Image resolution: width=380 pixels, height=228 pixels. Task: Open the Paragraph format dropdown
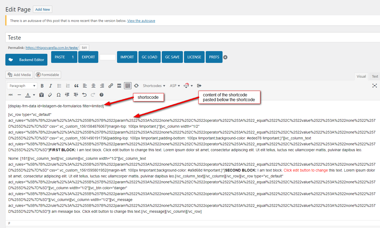[x=22, y=86]
